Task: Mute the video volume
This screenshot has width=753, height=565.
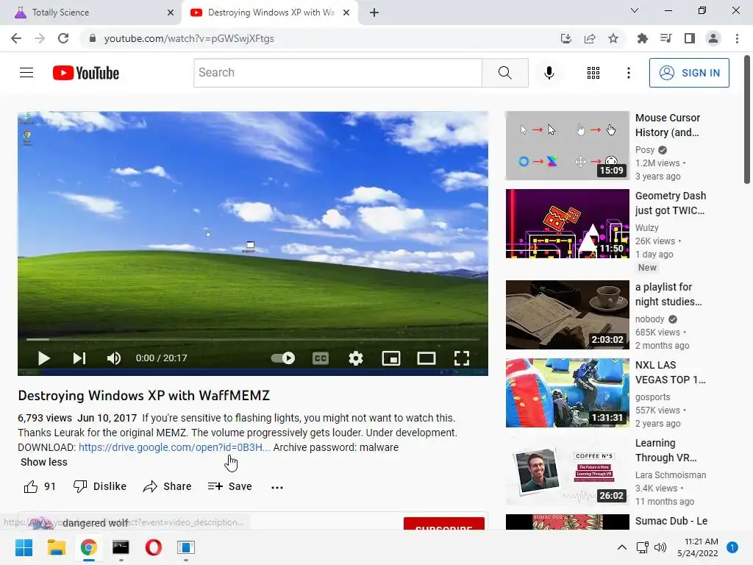Action: [x=114, y=358]
